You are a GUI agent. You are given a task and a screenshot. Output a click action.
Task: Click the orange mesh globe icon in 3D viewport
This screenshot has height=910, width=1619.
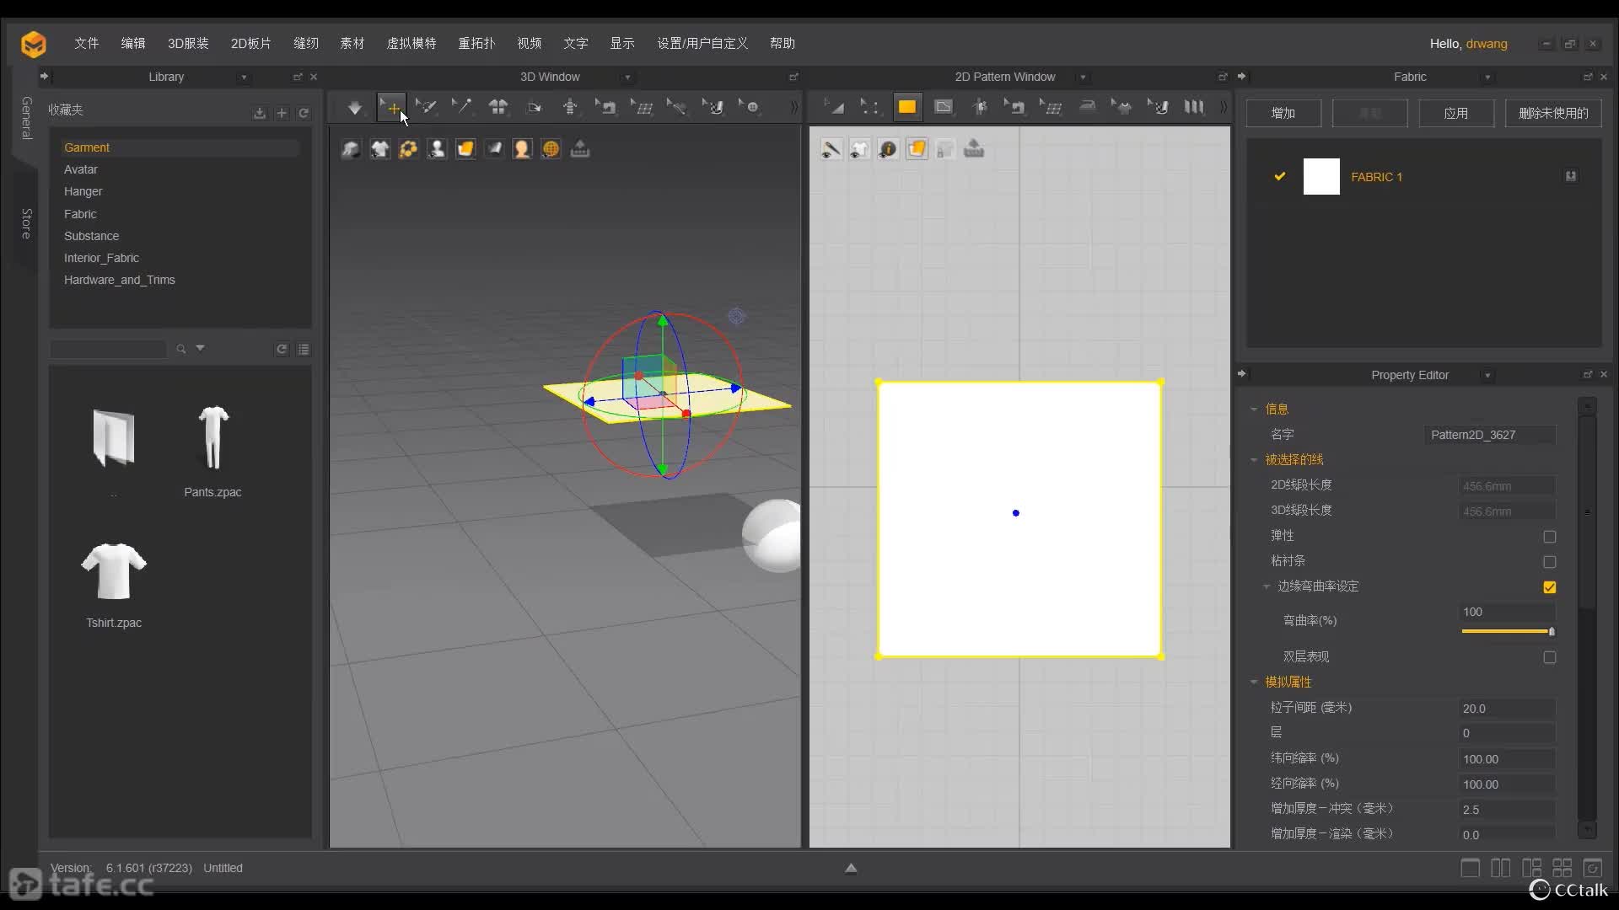pyautogui.click(x=551, y=149)
